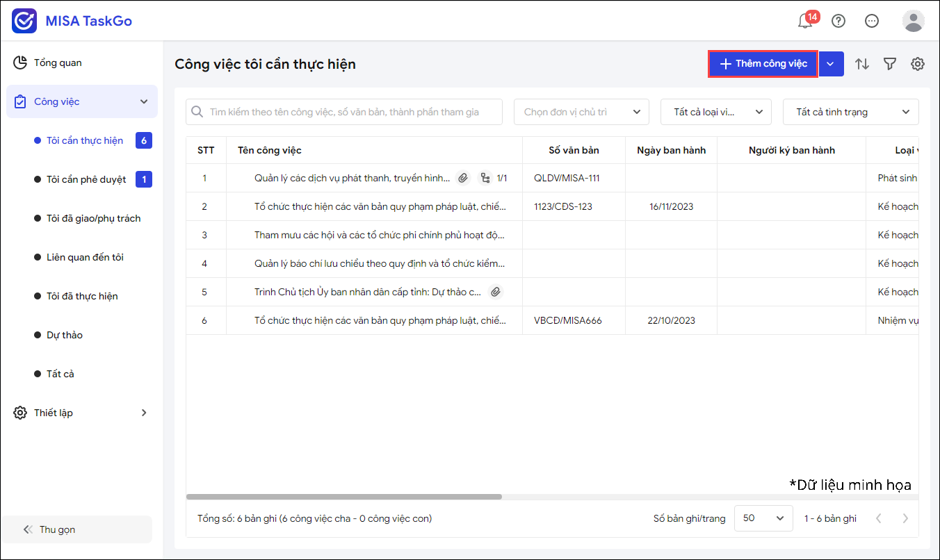Select Tôi cần thực hiện menu item
Image resolution: width=940 pixels, height=560 pixels.
[85, 140]
